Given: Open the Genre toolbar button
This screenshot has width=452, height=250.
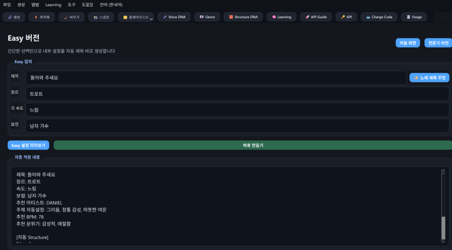Looking at the screenshot, I should click(207, 17).
